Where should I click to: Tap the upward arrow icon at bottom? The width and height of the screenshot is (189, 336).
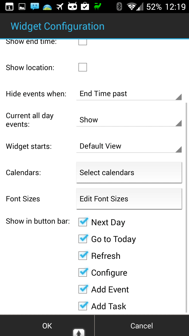(x=79, y=333)
